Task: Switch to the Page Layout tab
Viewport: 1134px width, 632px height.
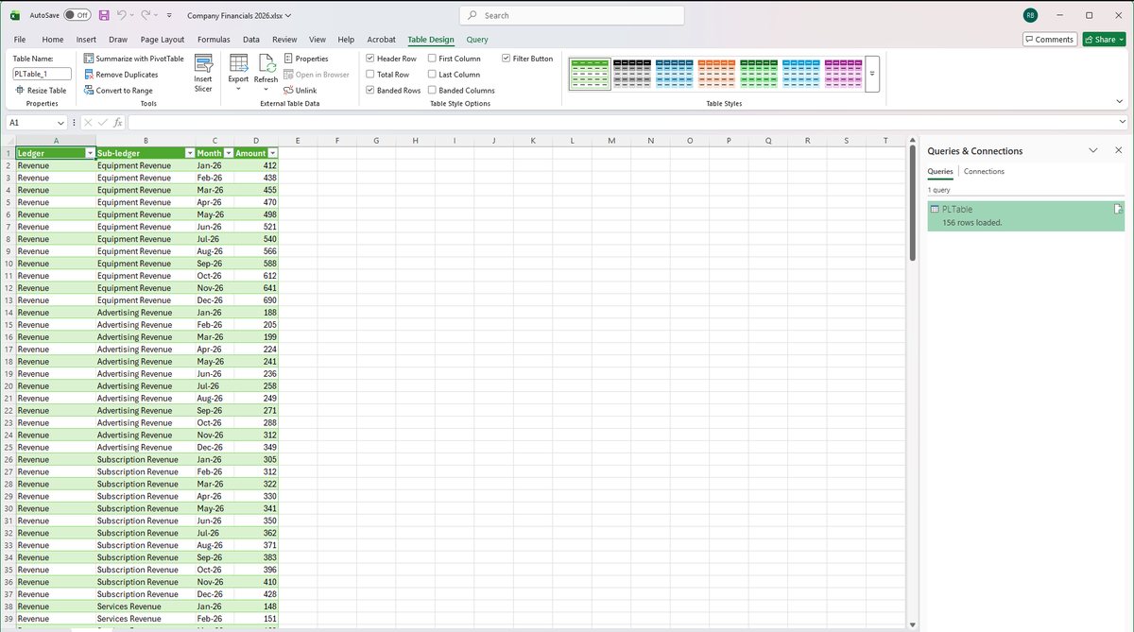Action: click(x=163, y=40)
